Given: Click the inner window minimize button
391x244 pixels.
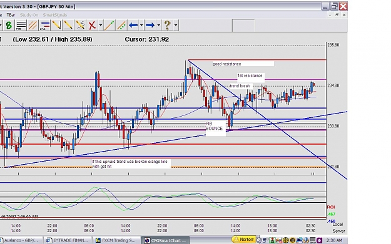Looking at the screenshot, I should 330,15.
